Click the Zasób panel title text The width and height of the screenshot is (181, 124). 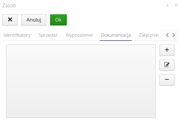coord(9,5)
